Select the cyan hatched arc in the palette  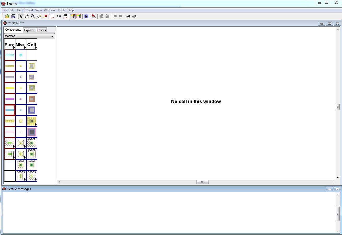[x=10, y=55]
